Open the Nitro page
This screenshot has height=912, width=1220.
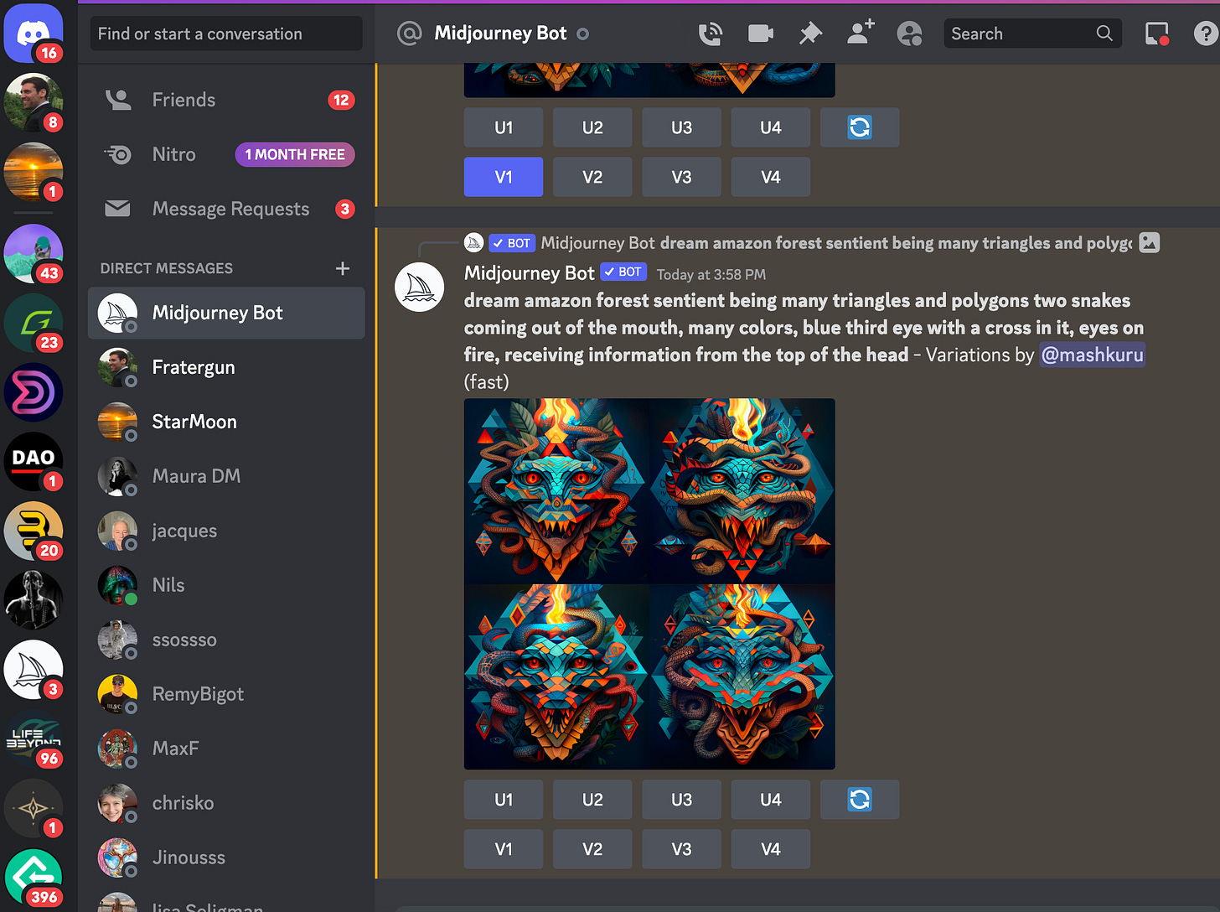226,154
